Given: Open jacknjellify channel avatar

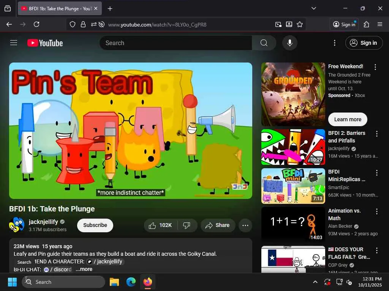Looking at the screenshot, I should (x=17, y=225).
